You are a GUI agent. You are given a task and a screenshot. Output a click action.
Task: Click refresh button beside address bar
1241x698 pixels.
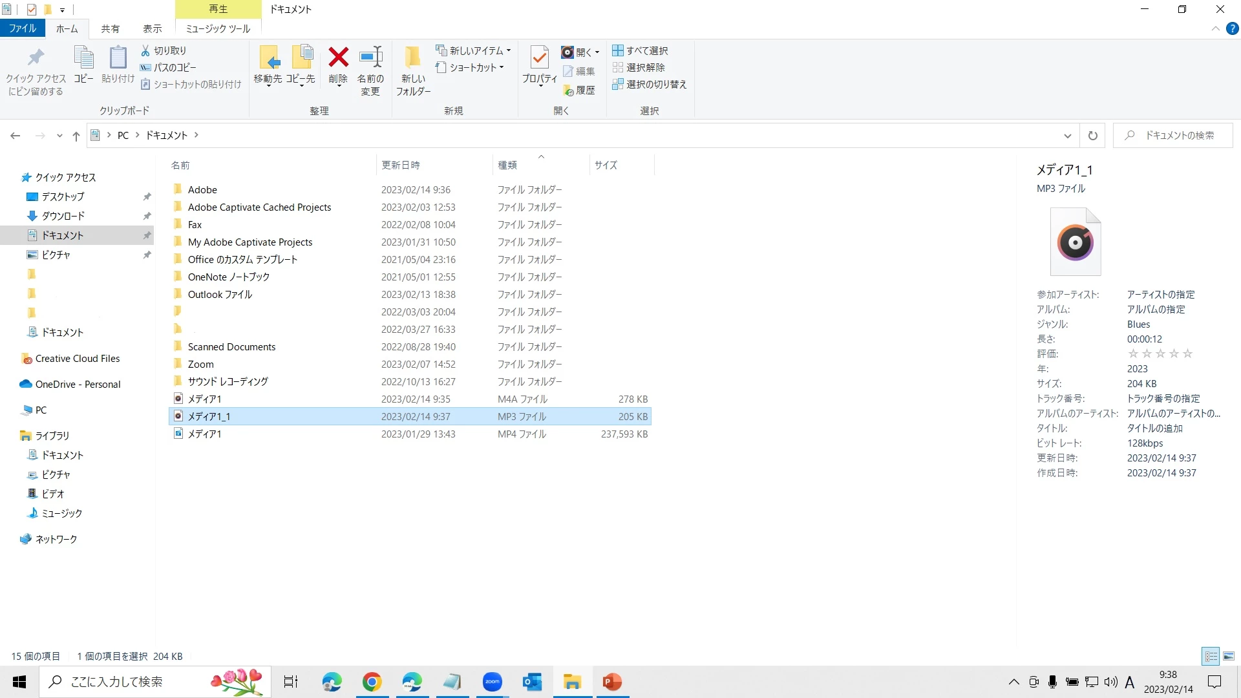[1092, 136]
